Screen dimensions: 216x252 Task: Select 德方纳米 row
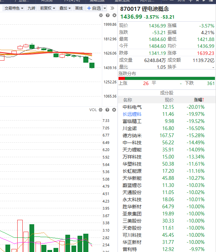(167, 135)
